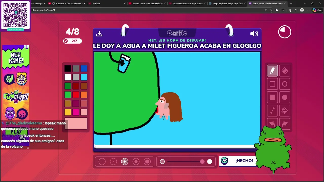This screenshot has width=324, height=182.
Task: Mute the Cuphead tab audio icon
Action: tap(53, 4)
